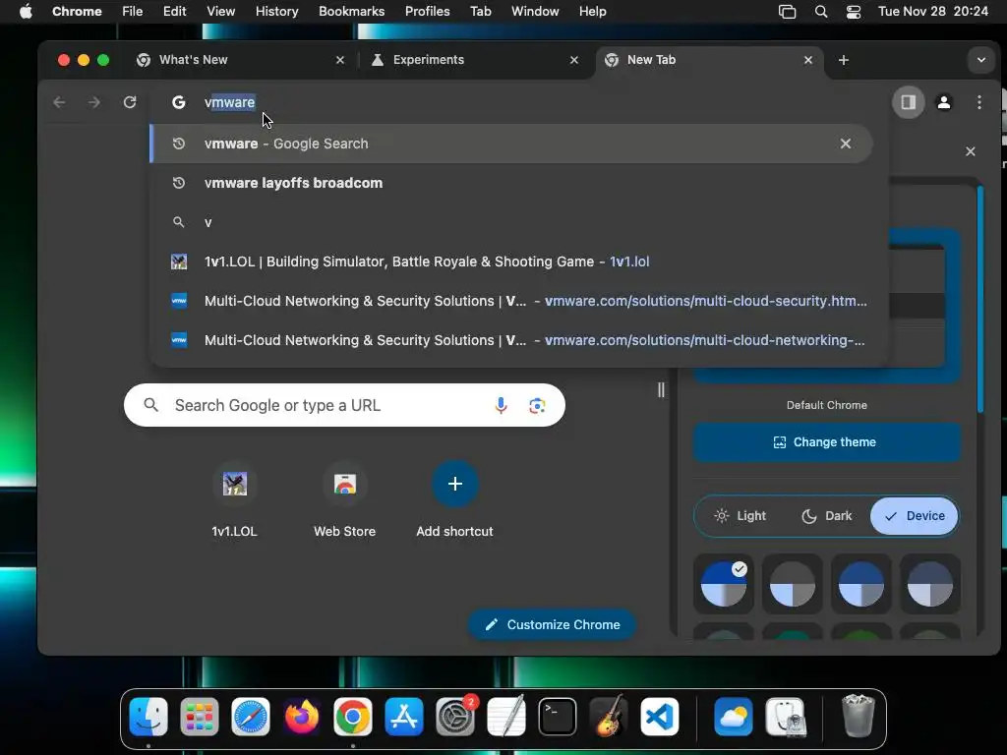The width and height of the screenshot is (1007, 755).
Task: Click the Add shortcut plus button
Action: [454, 484]
